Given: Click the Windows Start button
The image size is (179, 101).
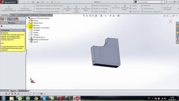Looking at the screenshot, I should click(3, 98).
